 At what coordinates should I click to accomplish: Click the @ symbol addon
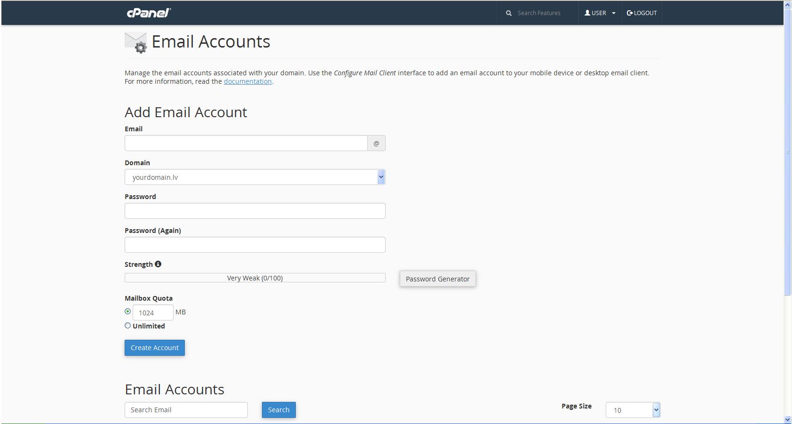tap(376, 143)
